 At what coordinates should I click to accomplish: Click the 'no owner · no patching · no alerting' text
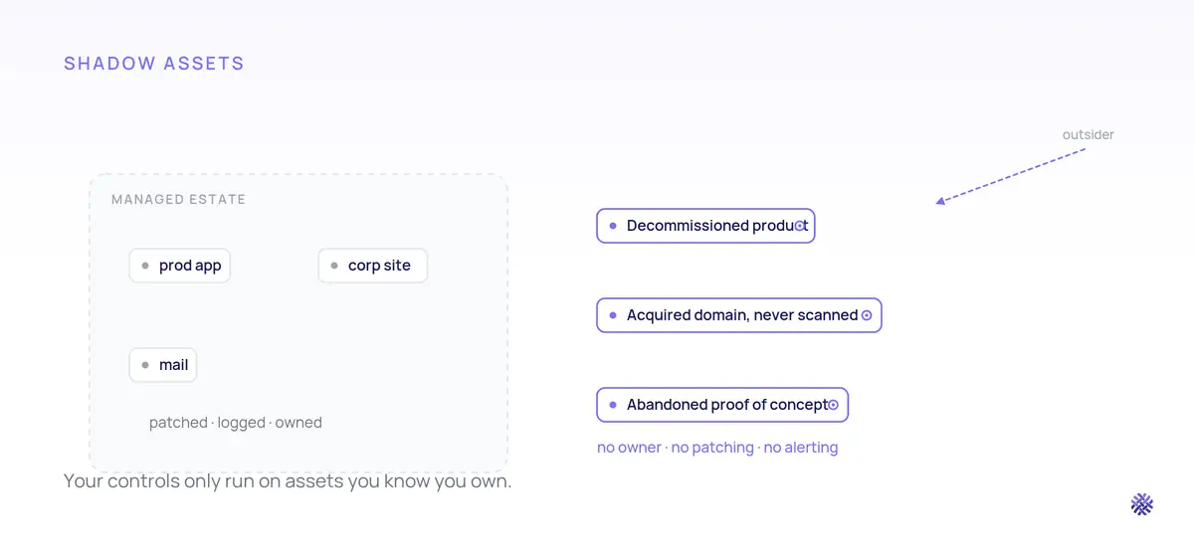[717, 448]
